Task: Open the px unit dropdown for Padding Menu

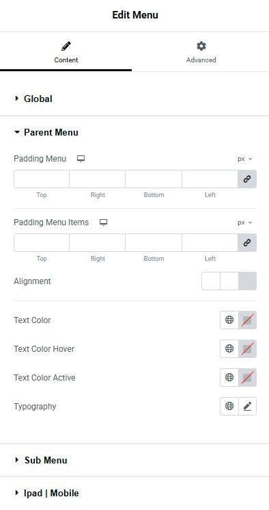Action: coord(245,159)
